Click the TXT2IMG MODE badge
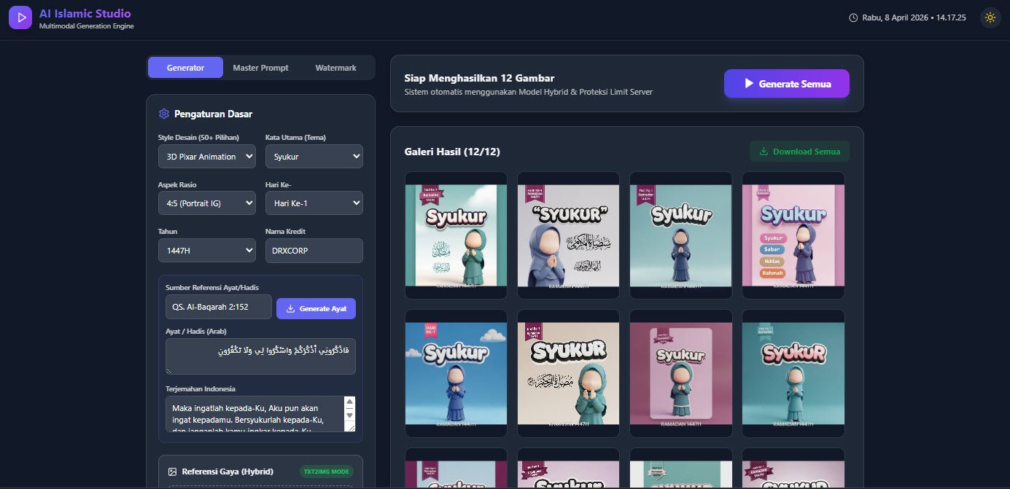The height and width of the screenshot is (489, 1010). point(326,472)
